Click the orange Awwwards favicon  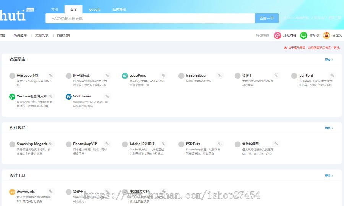(12, 192)
